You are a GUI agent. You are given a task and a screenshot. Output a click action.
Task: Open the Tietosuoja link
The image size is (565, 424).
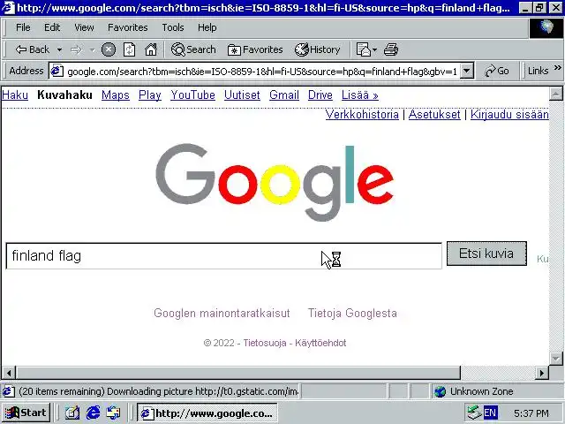(x=265, y=343)
